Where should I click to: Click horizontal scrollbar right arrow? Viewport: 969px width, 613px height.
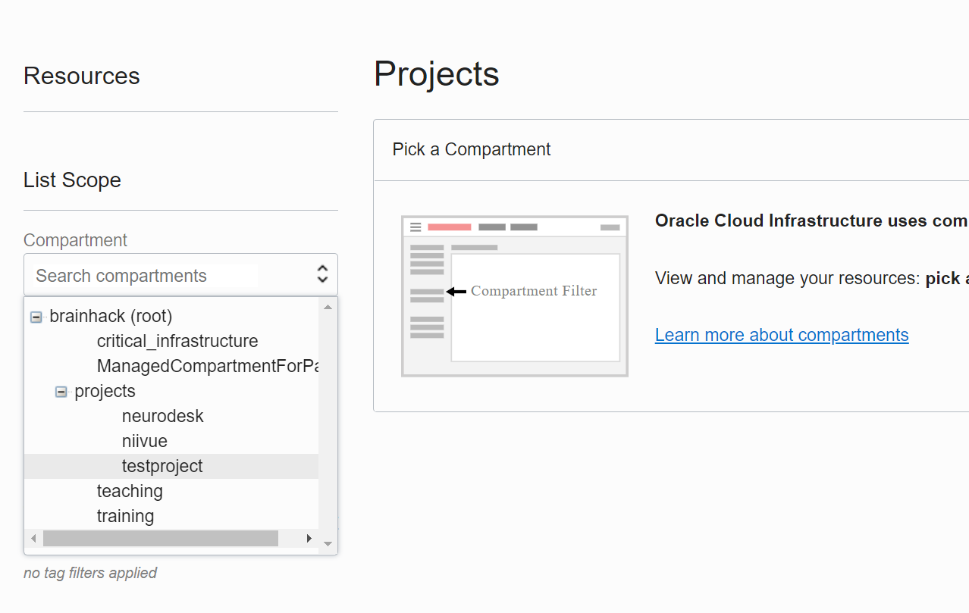309,538
